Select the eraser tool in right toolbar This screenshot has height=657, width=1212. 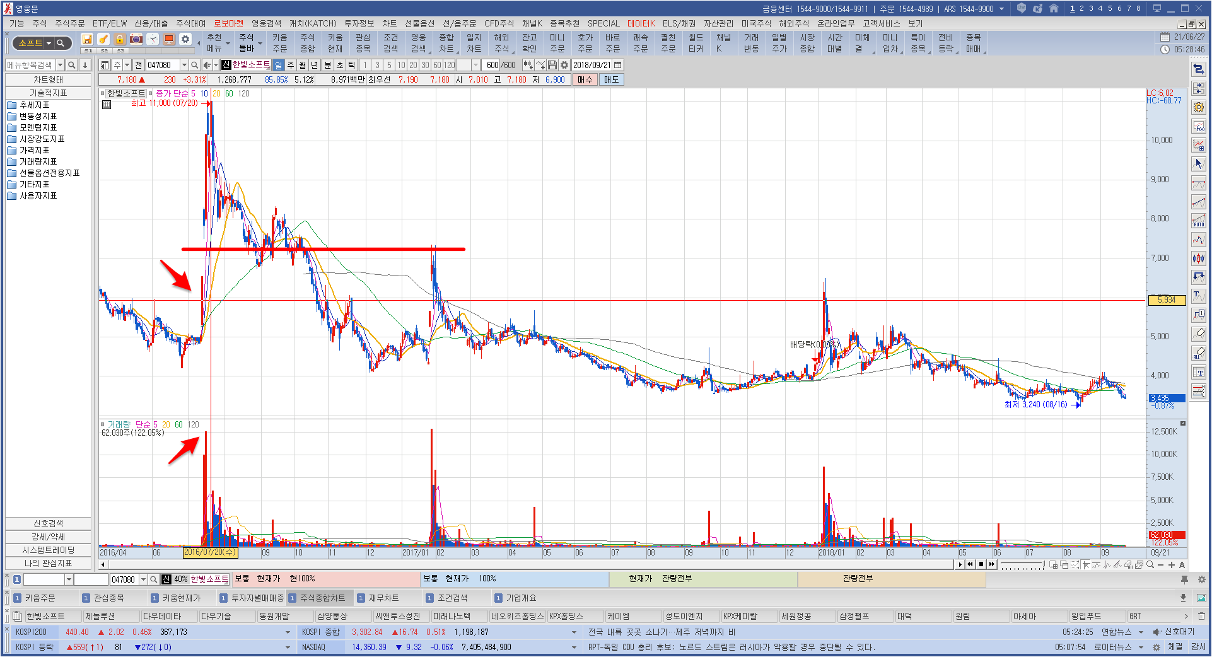(x=1199, y=334)
